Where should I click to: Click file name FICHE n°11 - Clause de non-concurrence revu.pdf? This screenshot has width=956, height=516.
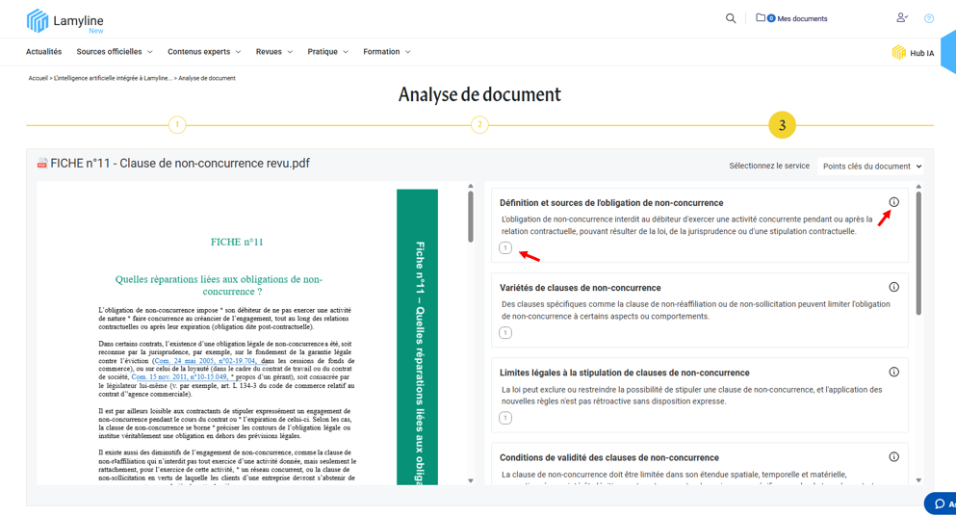(180, 164)
